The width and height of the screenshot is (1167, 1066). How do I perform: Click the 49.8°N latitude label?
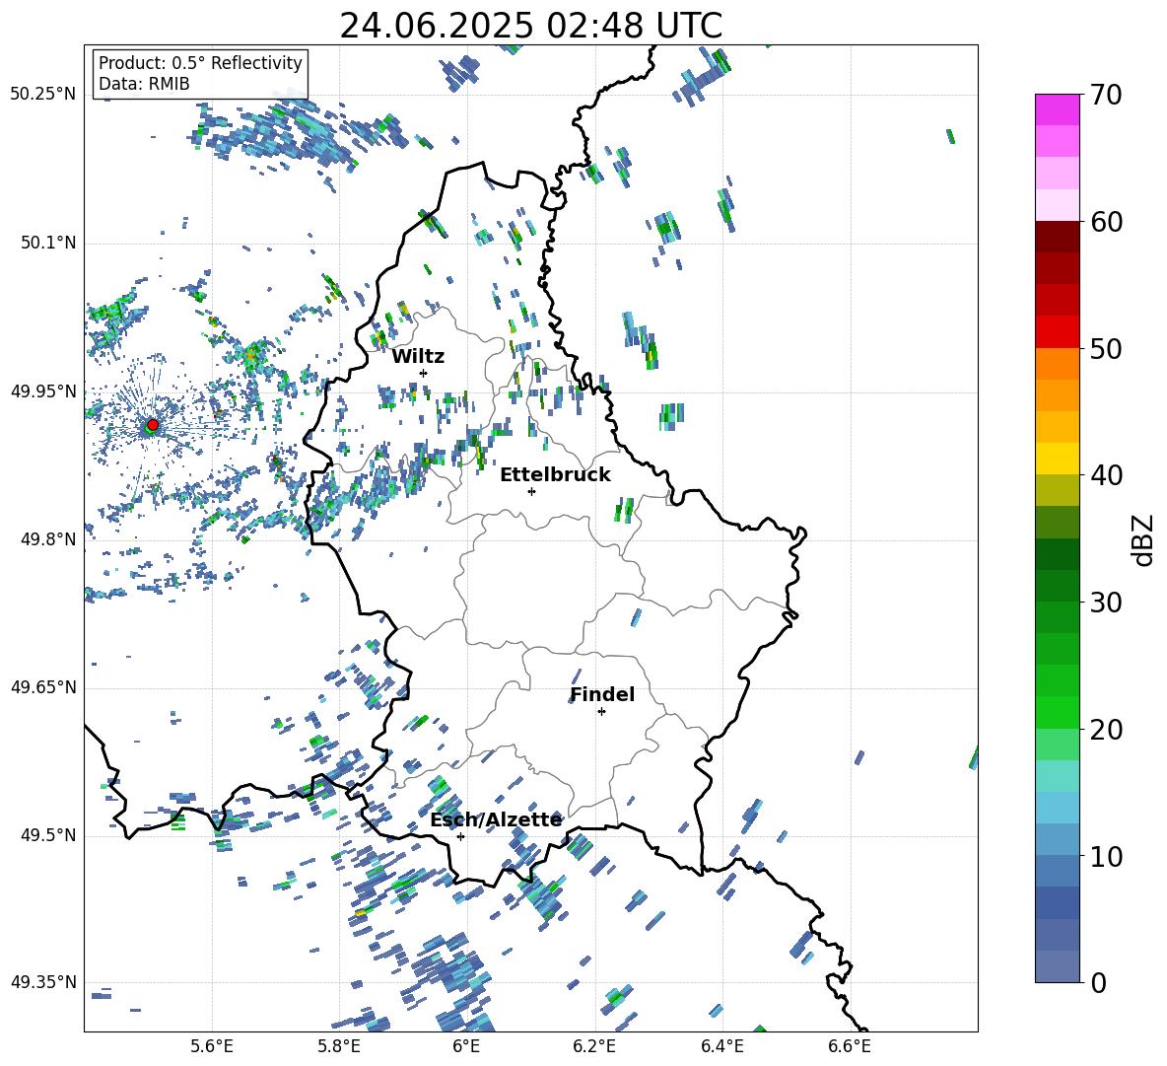(x=48, y=539)
